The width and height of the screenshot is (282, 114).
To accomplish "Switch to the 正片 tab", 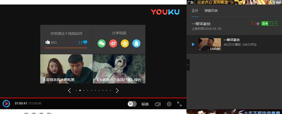I will [x=195, y=11].
